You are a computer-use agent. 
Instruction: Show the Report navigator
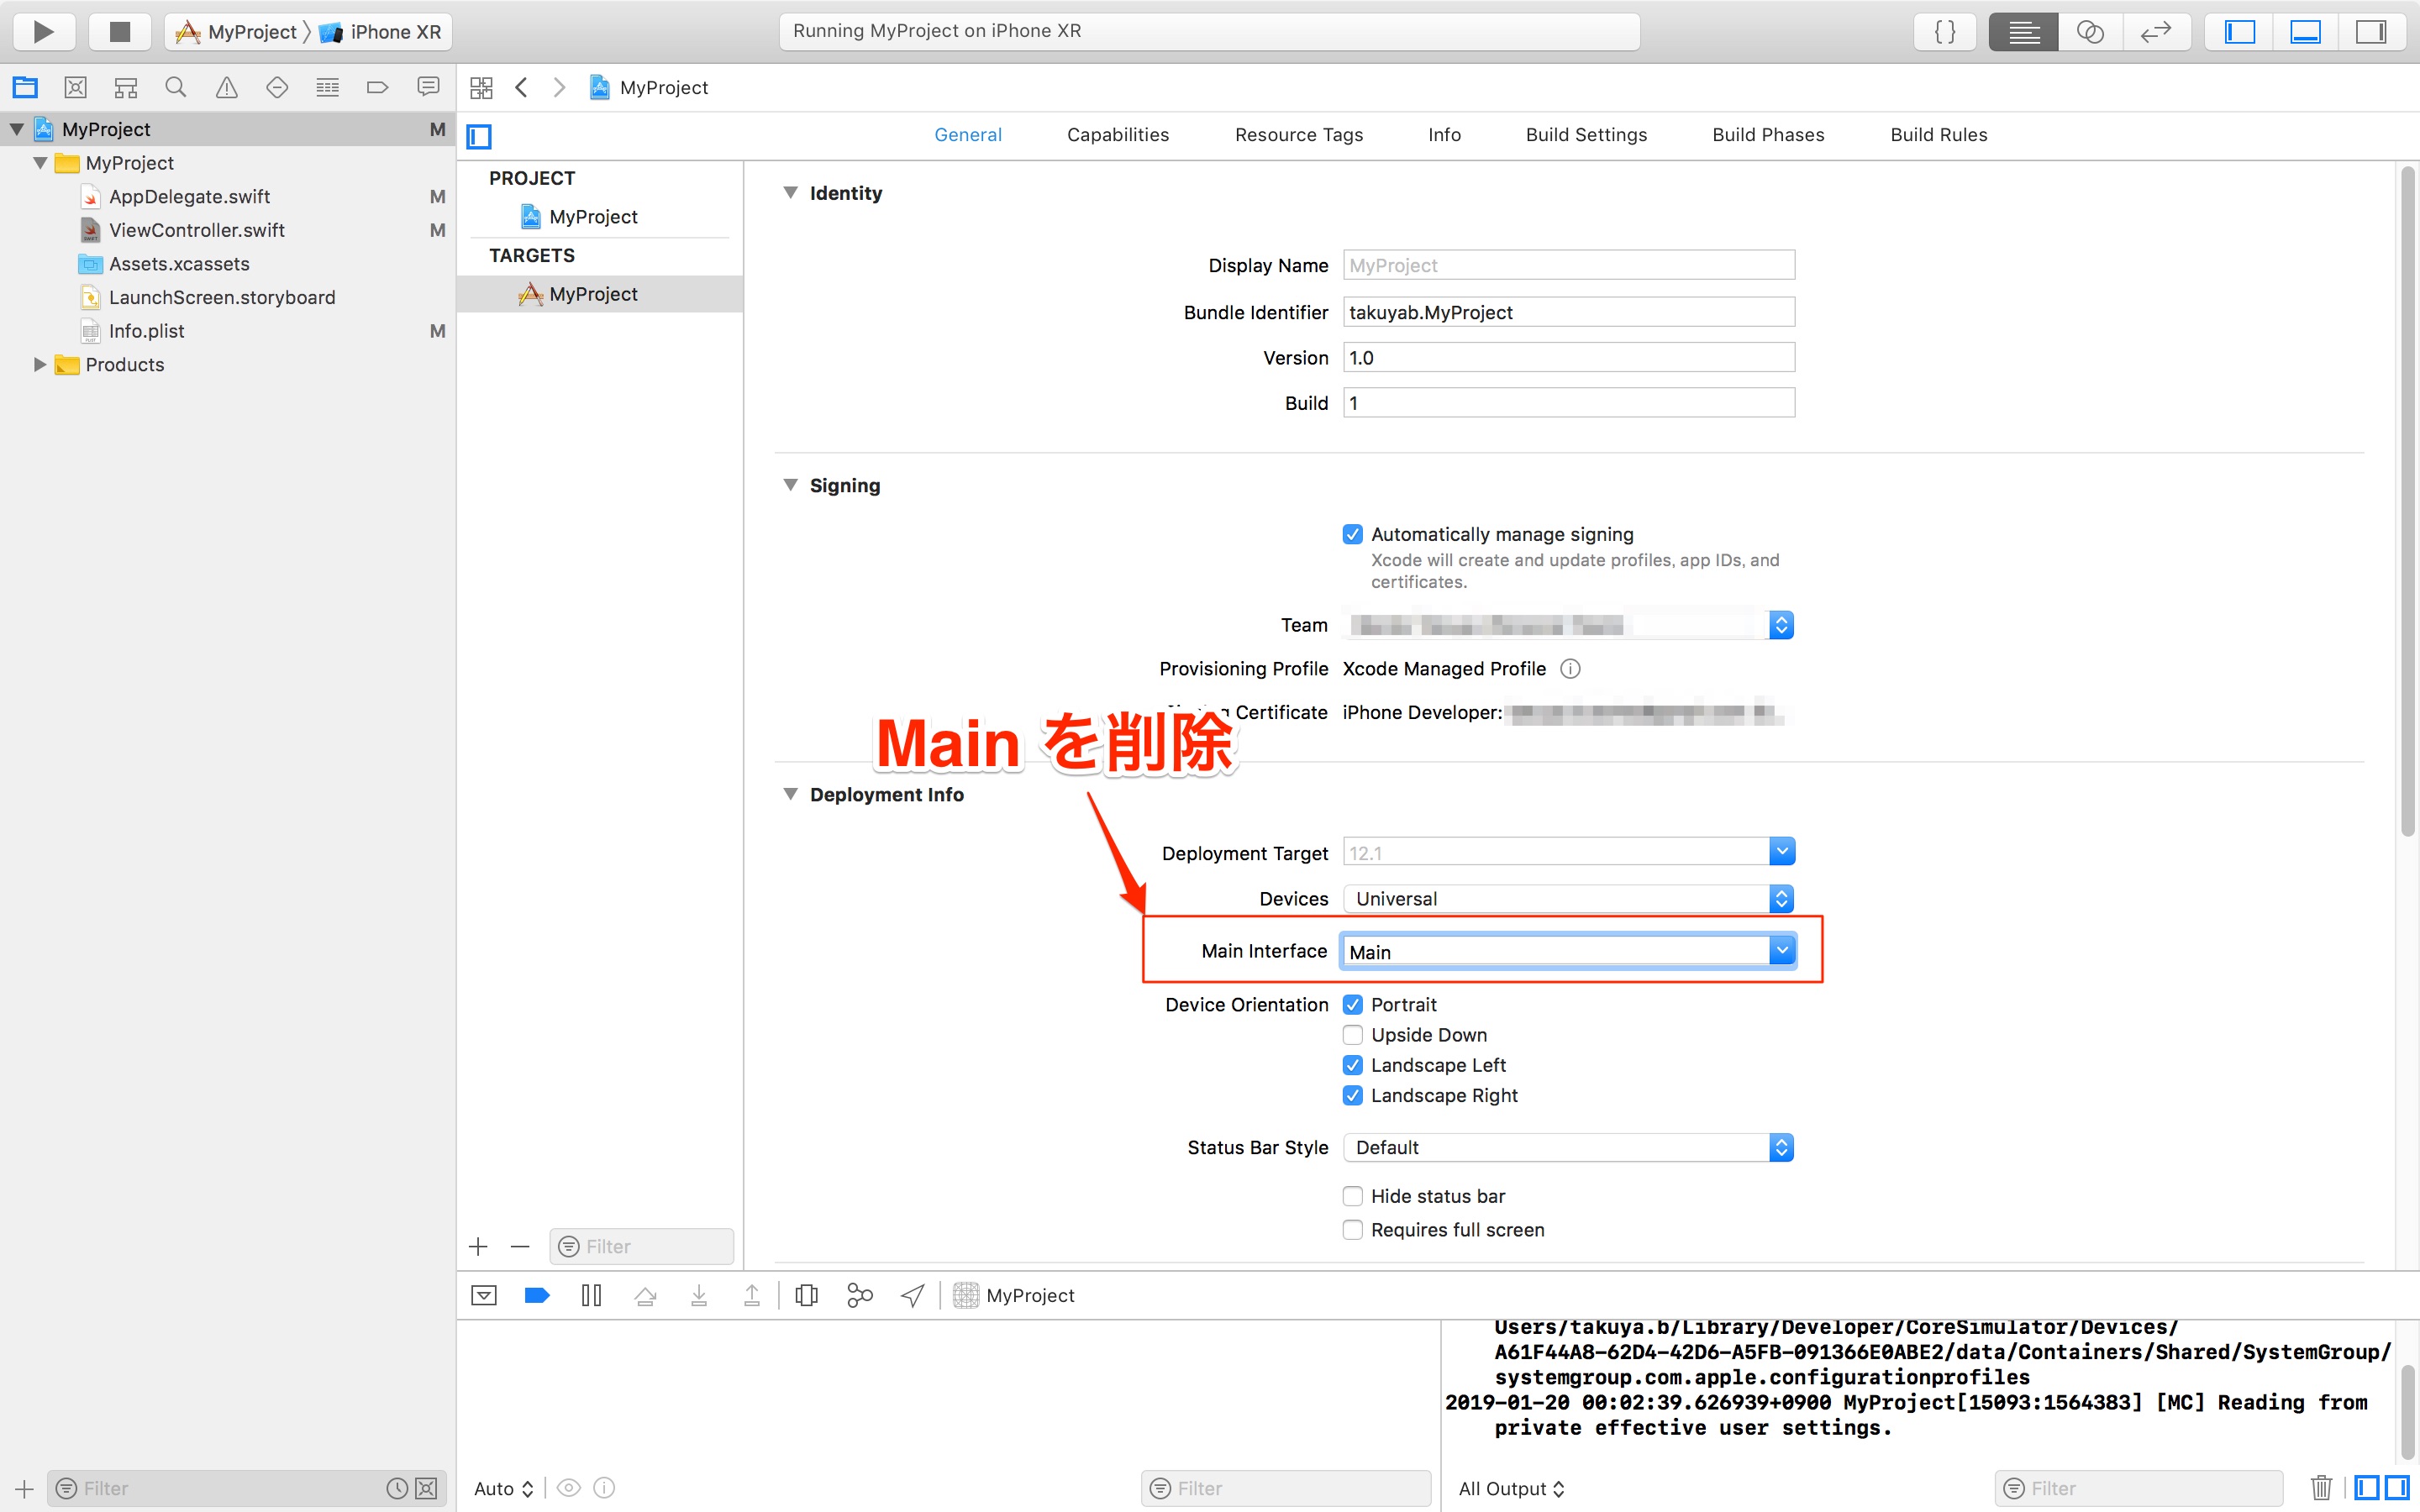tap(428, 88)
